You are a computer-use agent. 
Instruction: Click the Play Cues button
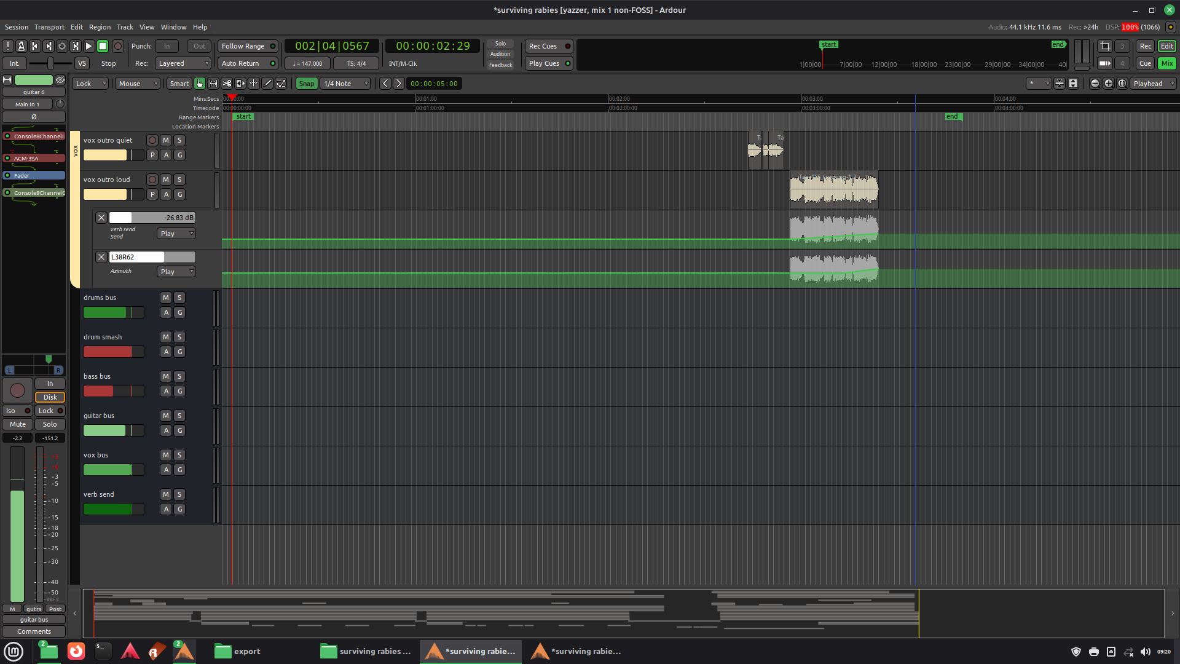coord(548,63)
